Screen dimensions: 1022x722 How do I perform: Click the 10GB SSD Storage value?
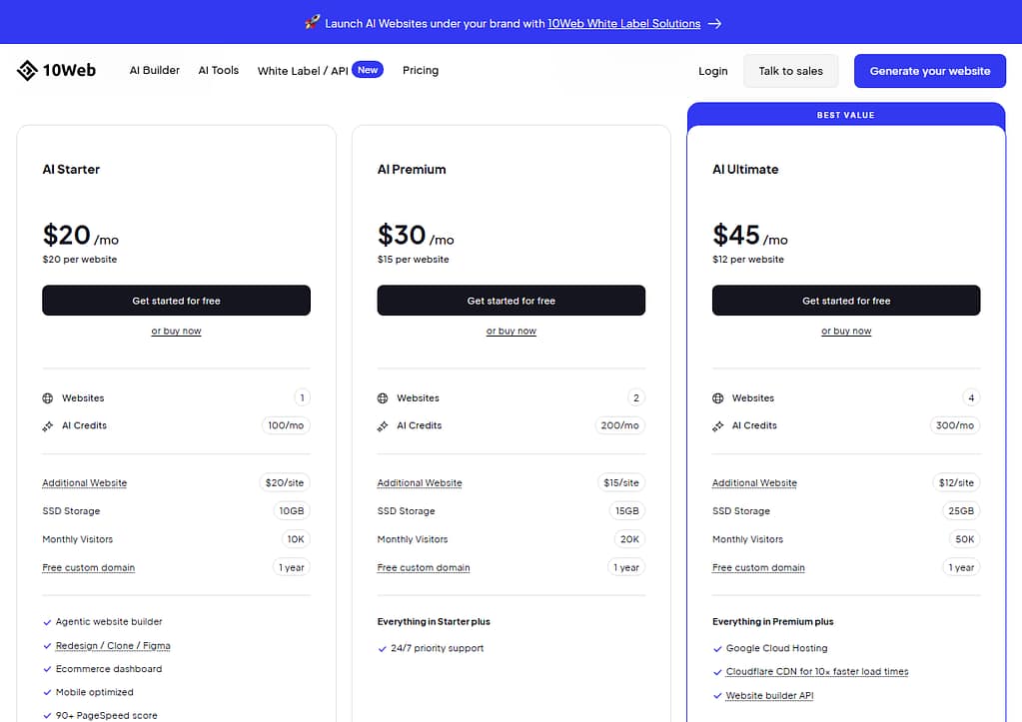click(292, 511)
